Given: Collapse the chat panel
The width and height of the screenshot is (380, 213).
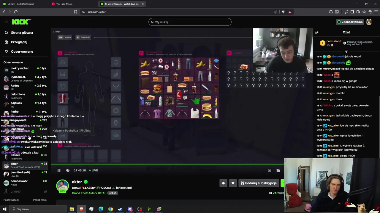Looking at the screenshot, I should click(316, 32).
